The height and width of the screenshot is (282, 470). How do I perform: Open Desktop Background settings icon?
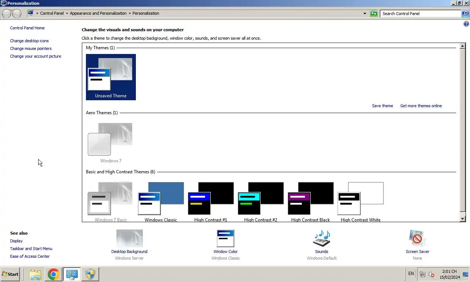pos(129,239)
